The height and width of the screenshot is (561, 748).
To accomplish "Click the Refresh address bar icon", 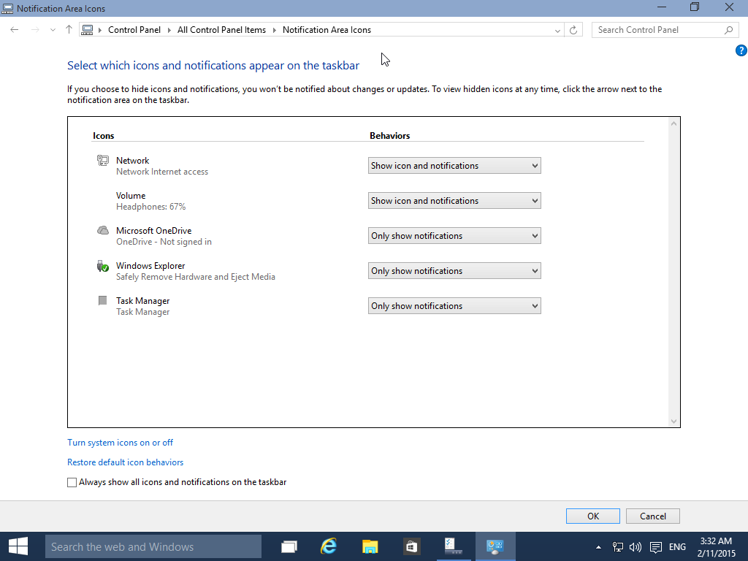I will tap(573, 30).
